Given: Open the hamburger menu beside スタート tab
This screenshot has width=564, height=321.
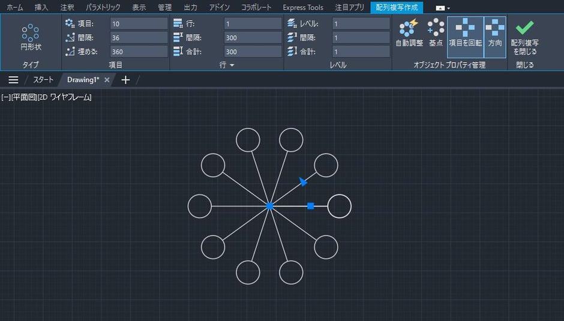Looking at the screenshot, I should 13,80.
